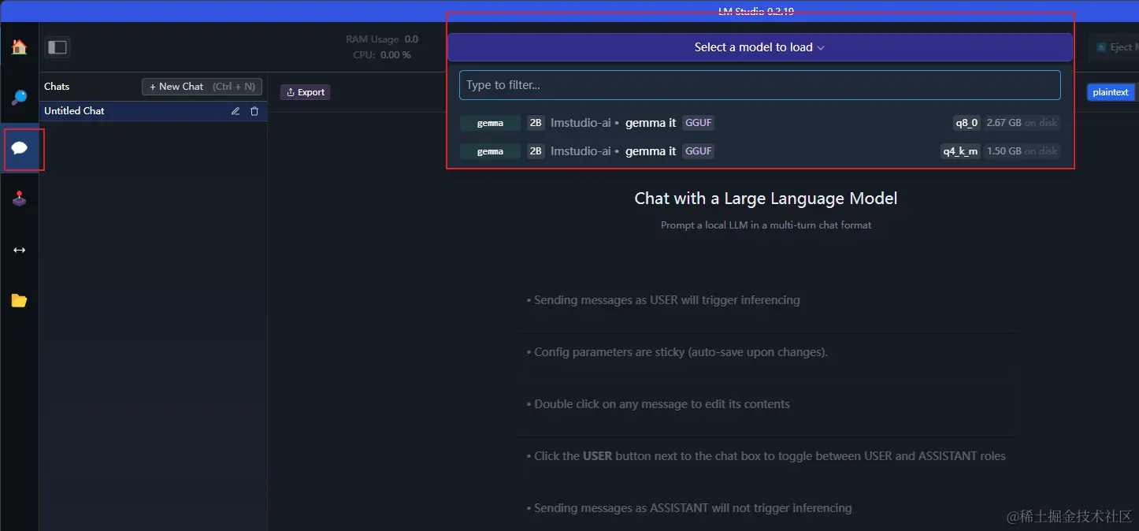1139x531 pixels.
Task: Load the gemma it q8_0 model
Action: [760, 123]
